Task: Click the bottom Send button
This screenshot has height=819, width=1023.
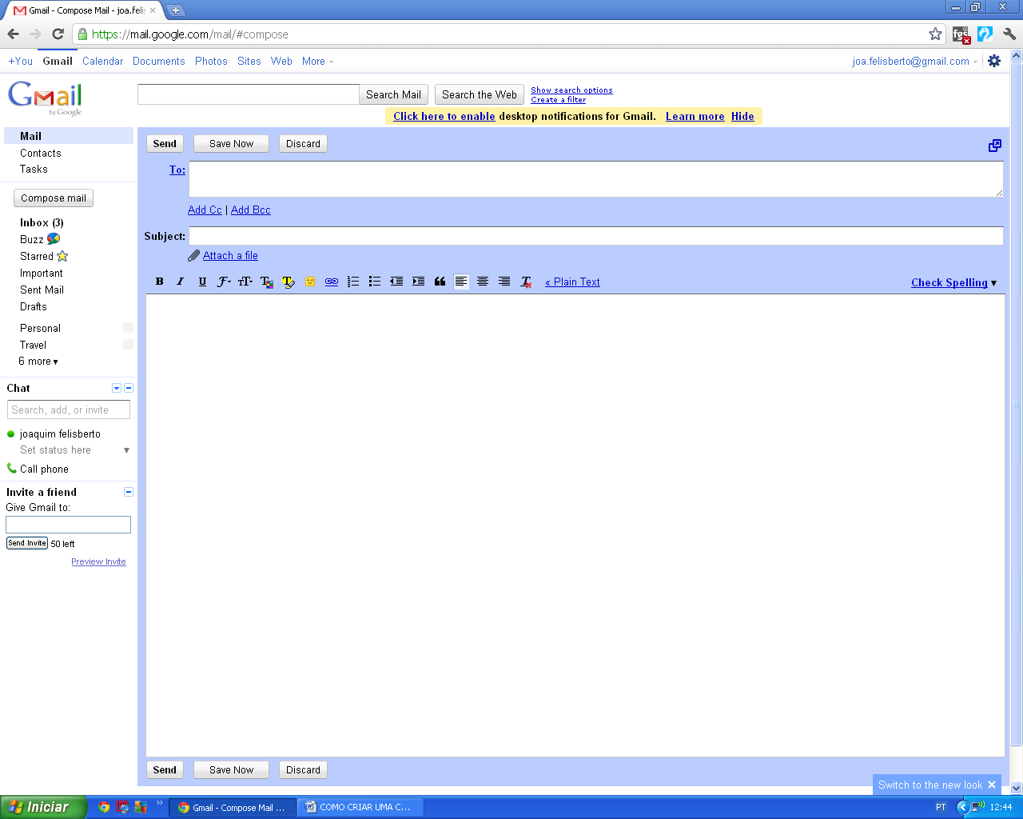Action: coord(165,770)
